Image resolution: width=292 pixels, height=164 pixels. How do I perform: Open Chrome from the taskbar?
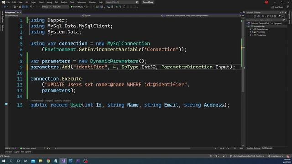pyautogui.click(x=48, y=161)
